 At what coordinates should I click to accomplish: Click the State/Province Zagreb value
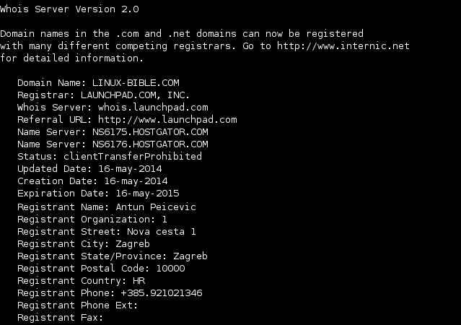[x=190, y=256]
